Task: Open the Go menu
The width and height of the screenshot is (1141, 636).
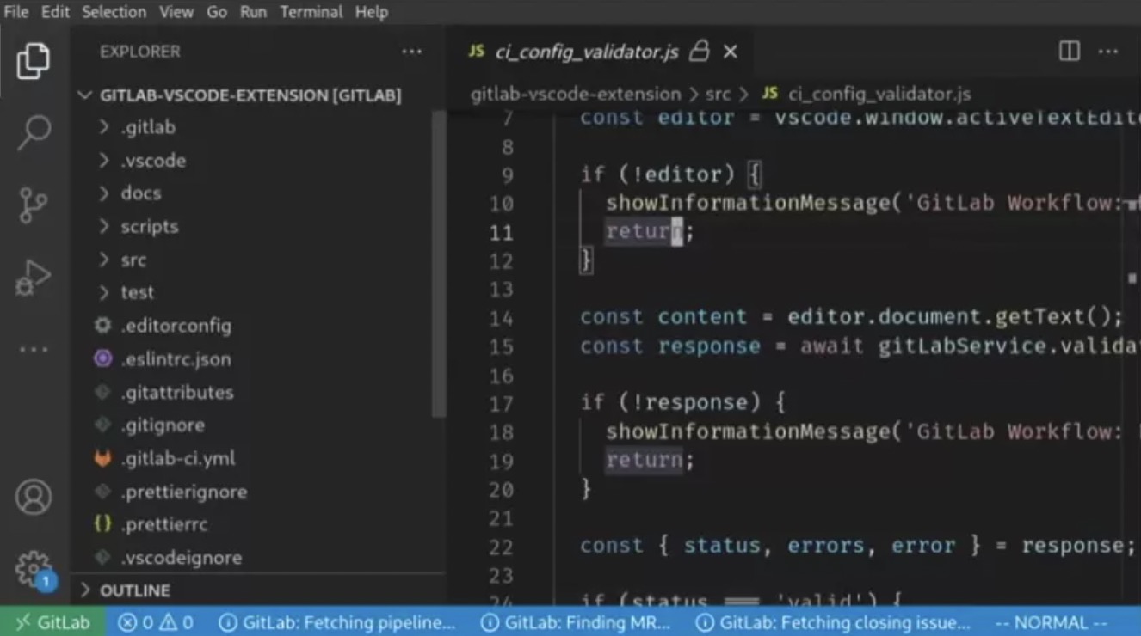Action: [x=216, y=12]
